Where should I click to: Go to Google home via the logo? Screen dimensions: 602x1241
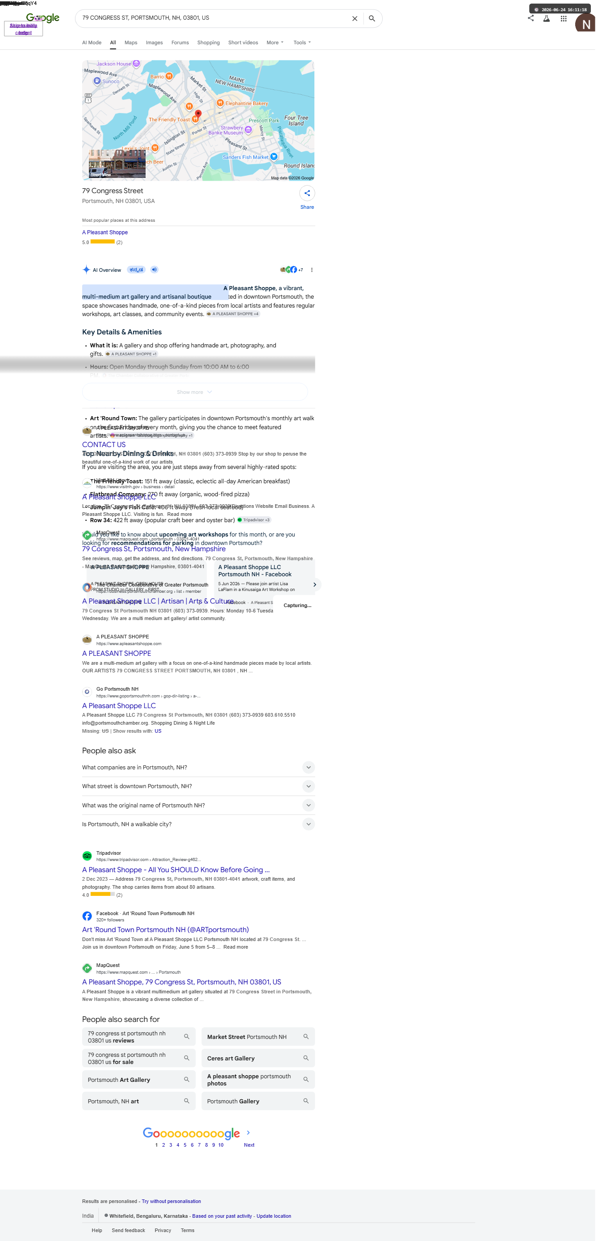(x=43, y=18)
